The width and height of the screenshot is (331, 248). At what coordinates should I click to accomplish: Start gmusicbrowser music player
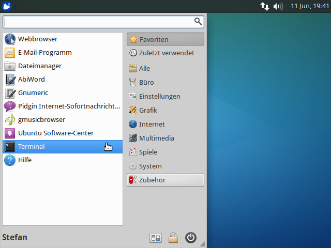tap(41, 120)
